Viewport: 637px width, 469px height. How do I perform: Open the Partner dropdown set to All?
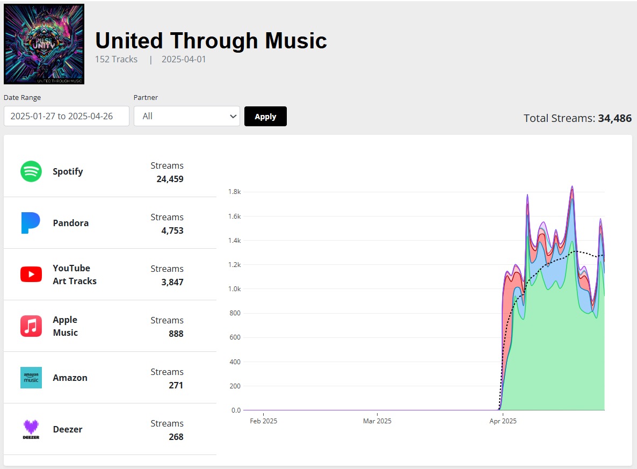coord(187,116)
